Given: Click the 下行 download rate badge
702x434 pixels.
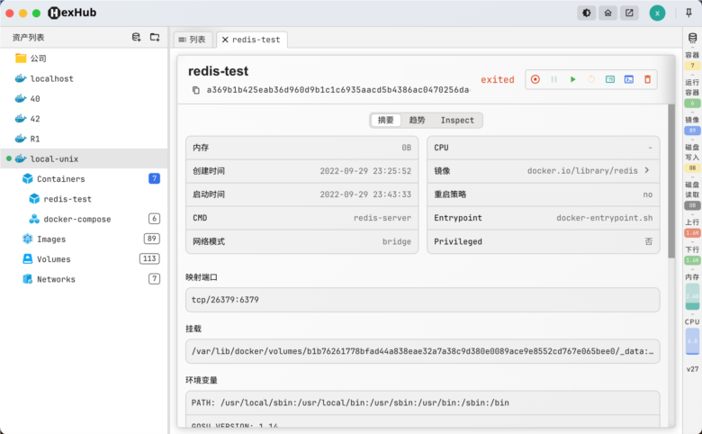Looking at the screenshot, I should tap(692, 260).
